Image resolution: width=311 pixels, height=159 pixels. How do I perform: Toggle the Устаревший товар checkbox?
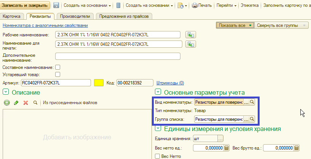(x=58, y=75)
